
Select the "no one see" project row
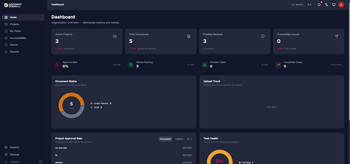click(124, 148)
